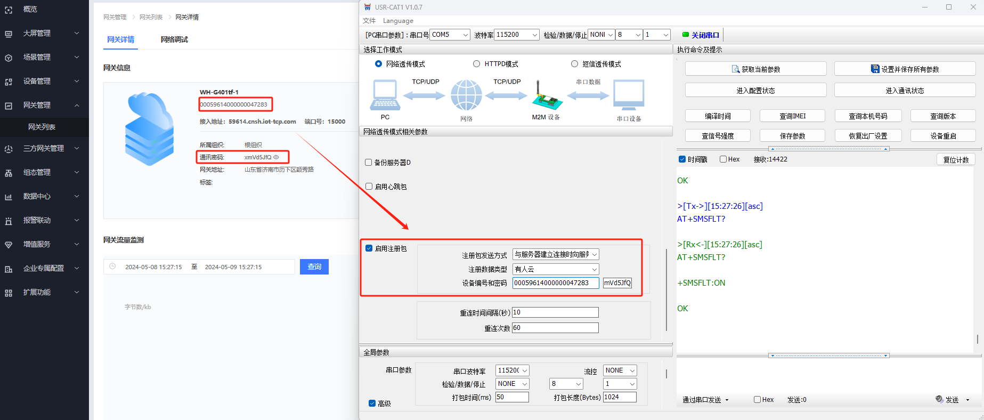
Task: Click the 数据中心 chart icon
Action: coord(9,197)
